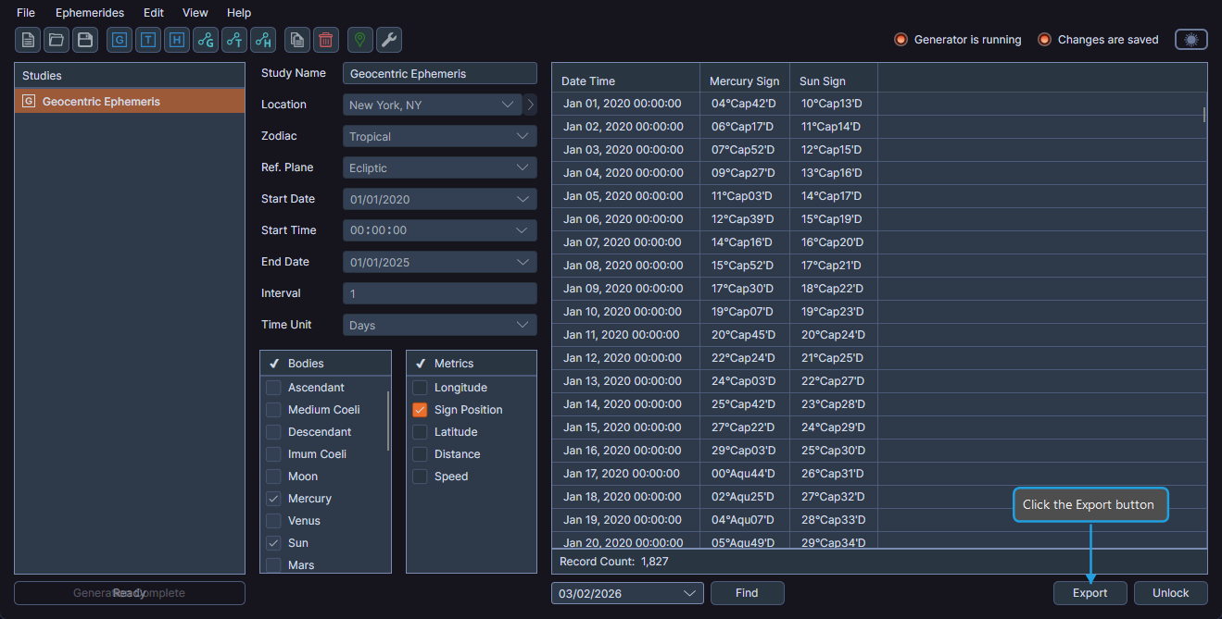Select the Geocentric 'G' study type icon

(119, 40)
